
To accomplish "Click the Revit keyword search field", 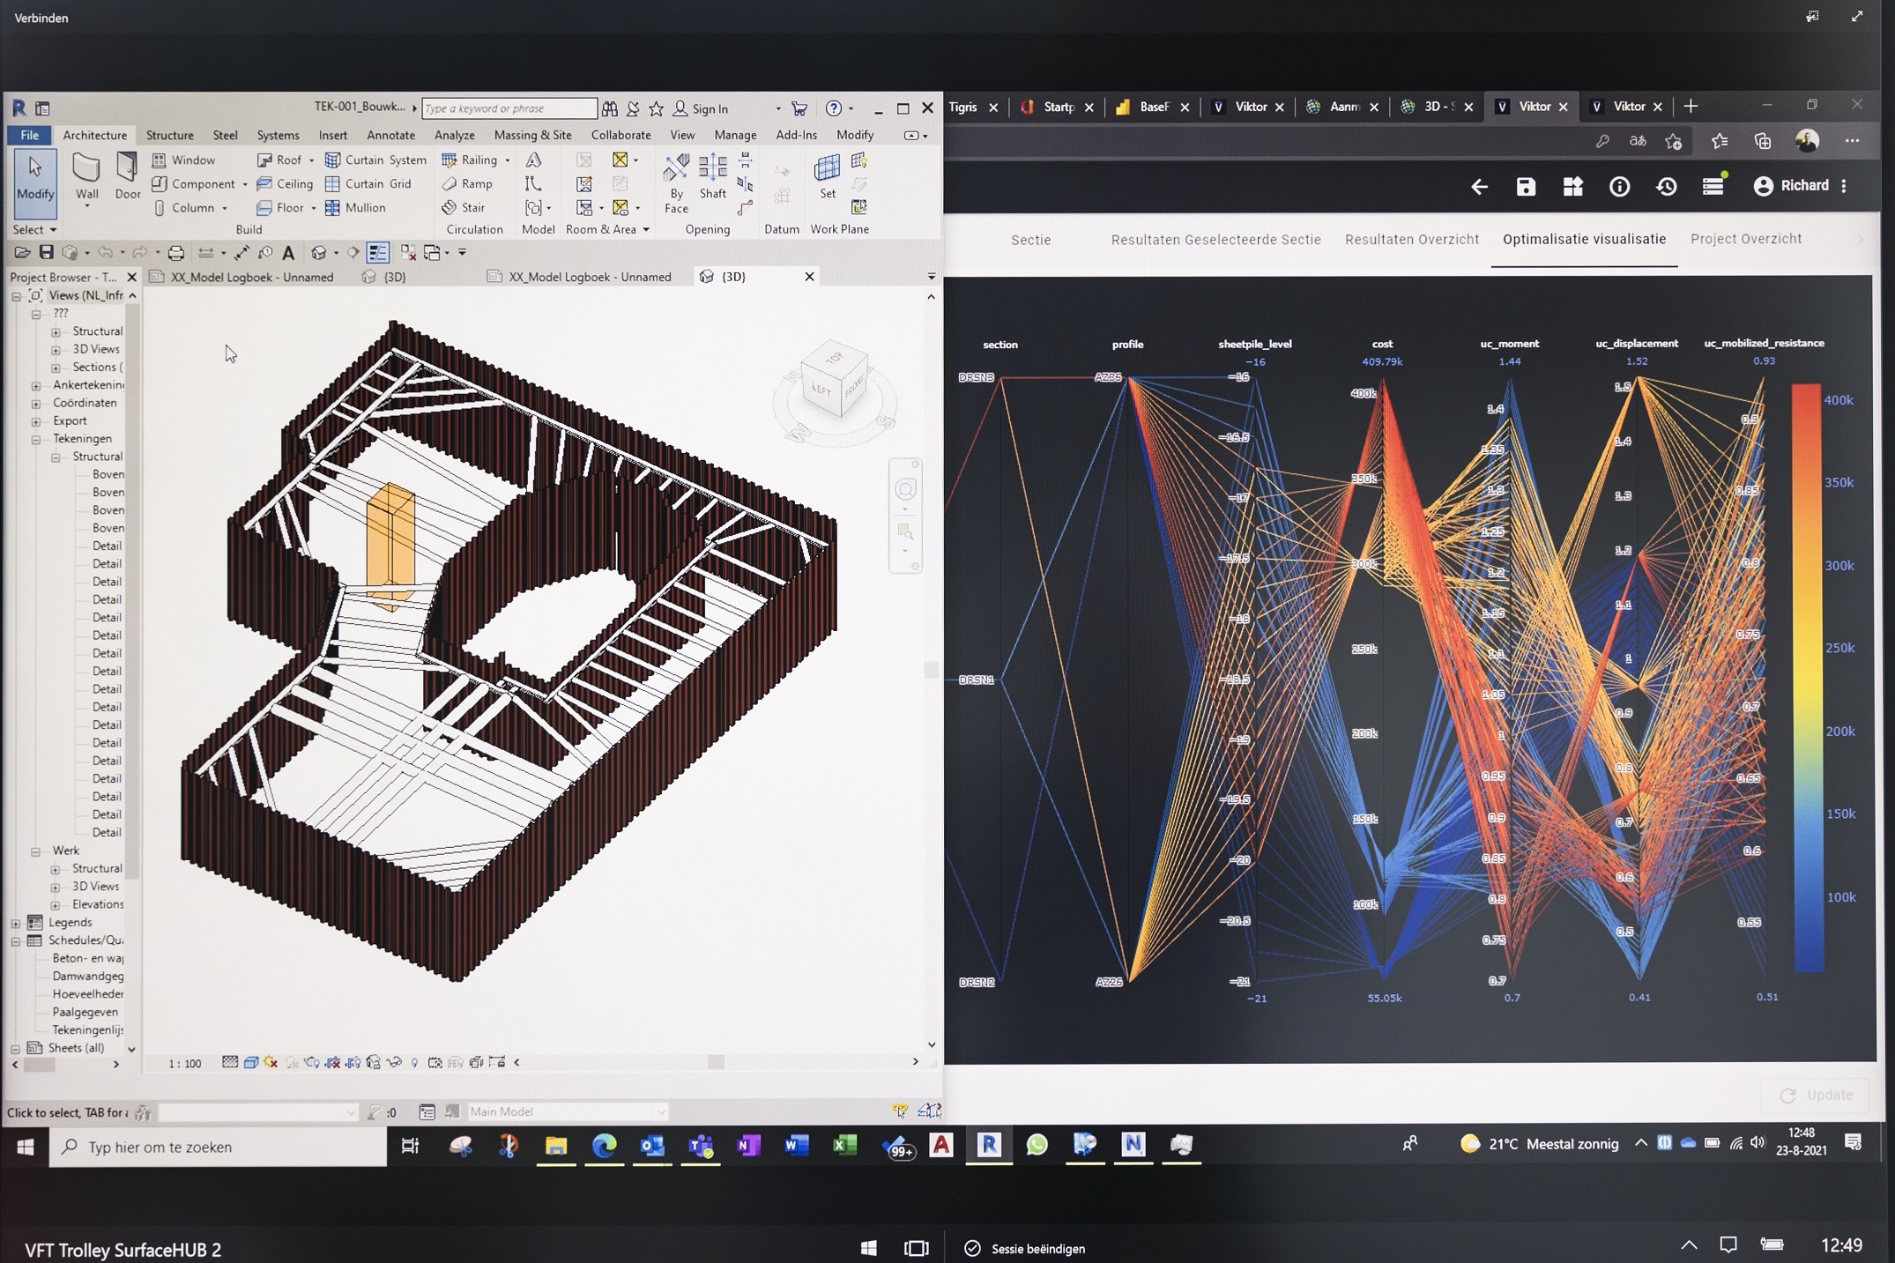I will click(509, 108).
